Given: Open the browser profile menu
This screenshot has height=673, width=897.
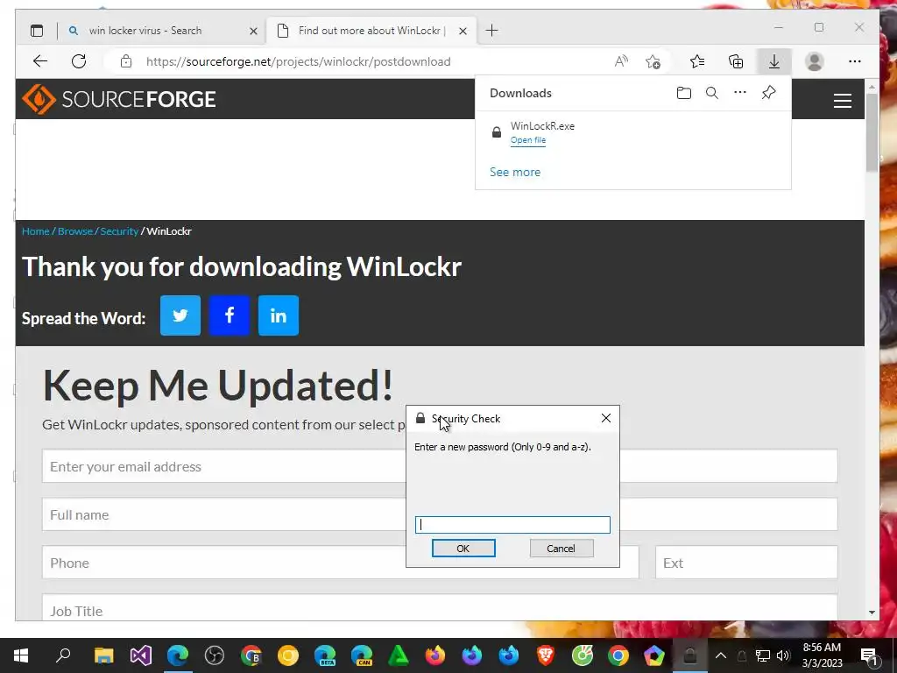Looking at the screenshot, I should pos(814,61).
